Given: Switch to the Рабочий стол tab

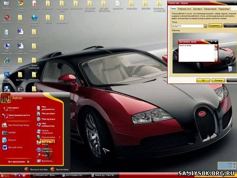Looking at the screenshot, I should pyautogui.click(x=184, y=9).
